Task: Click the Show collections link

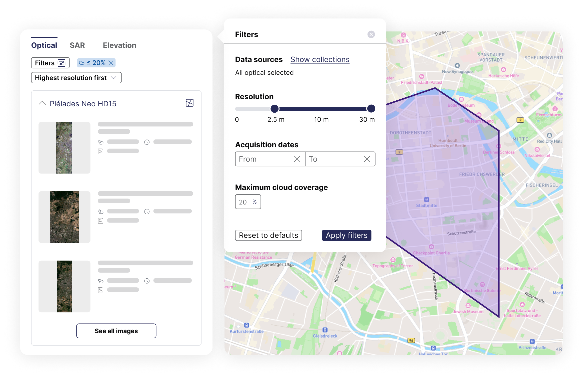Action: [320, 59]
